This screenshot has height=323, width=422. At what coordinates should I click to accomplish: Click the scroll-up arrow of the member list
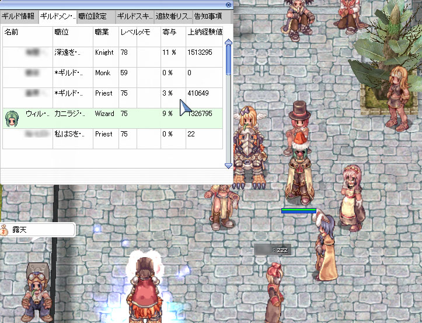[x=228, y=41]
